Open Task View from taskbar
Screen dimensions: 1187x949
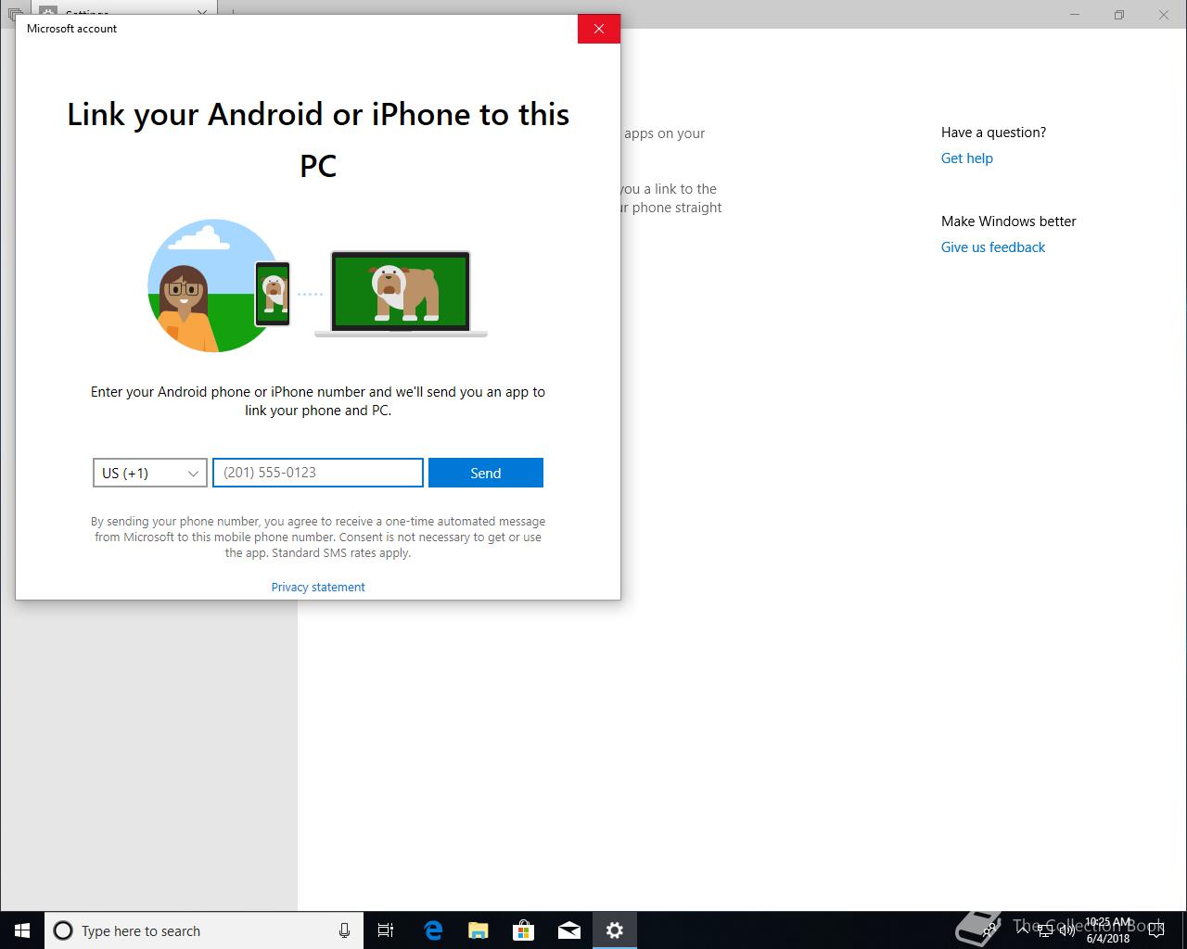point(386,930)
